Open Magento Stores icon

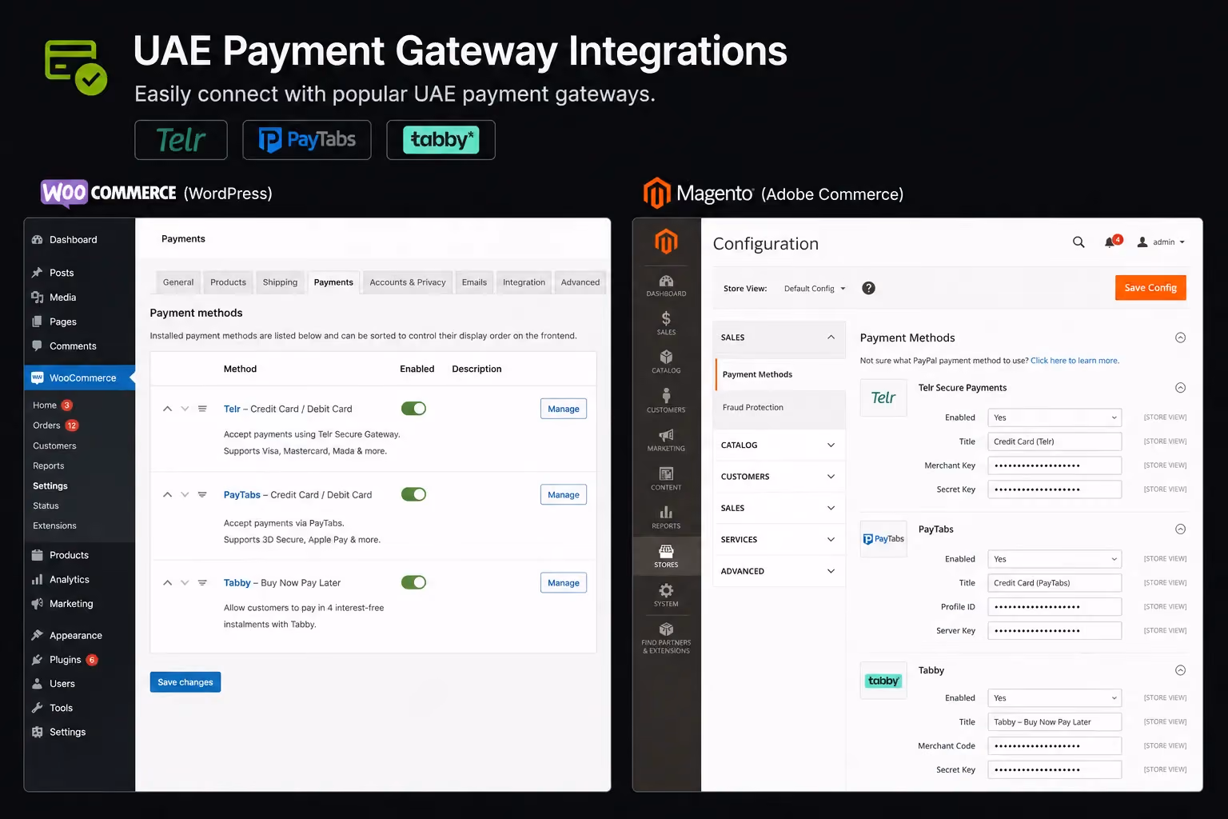point(666,556)
